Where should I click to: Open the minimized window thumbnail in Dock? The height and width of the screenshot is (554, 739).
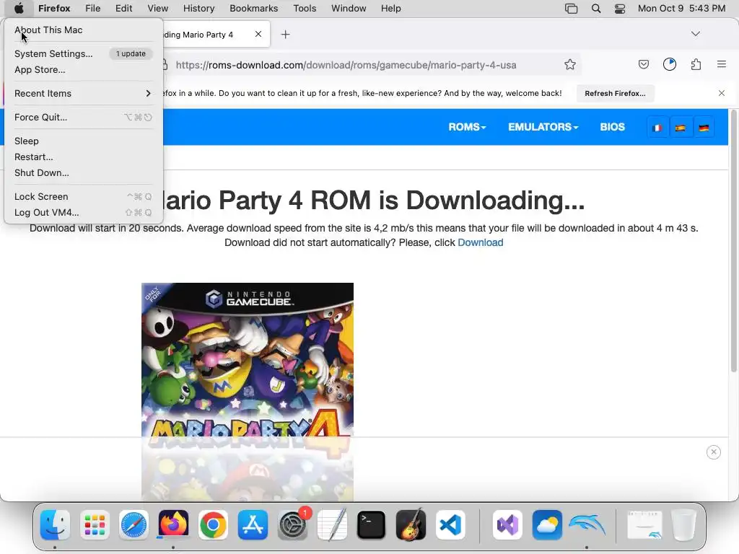[644, 524]
